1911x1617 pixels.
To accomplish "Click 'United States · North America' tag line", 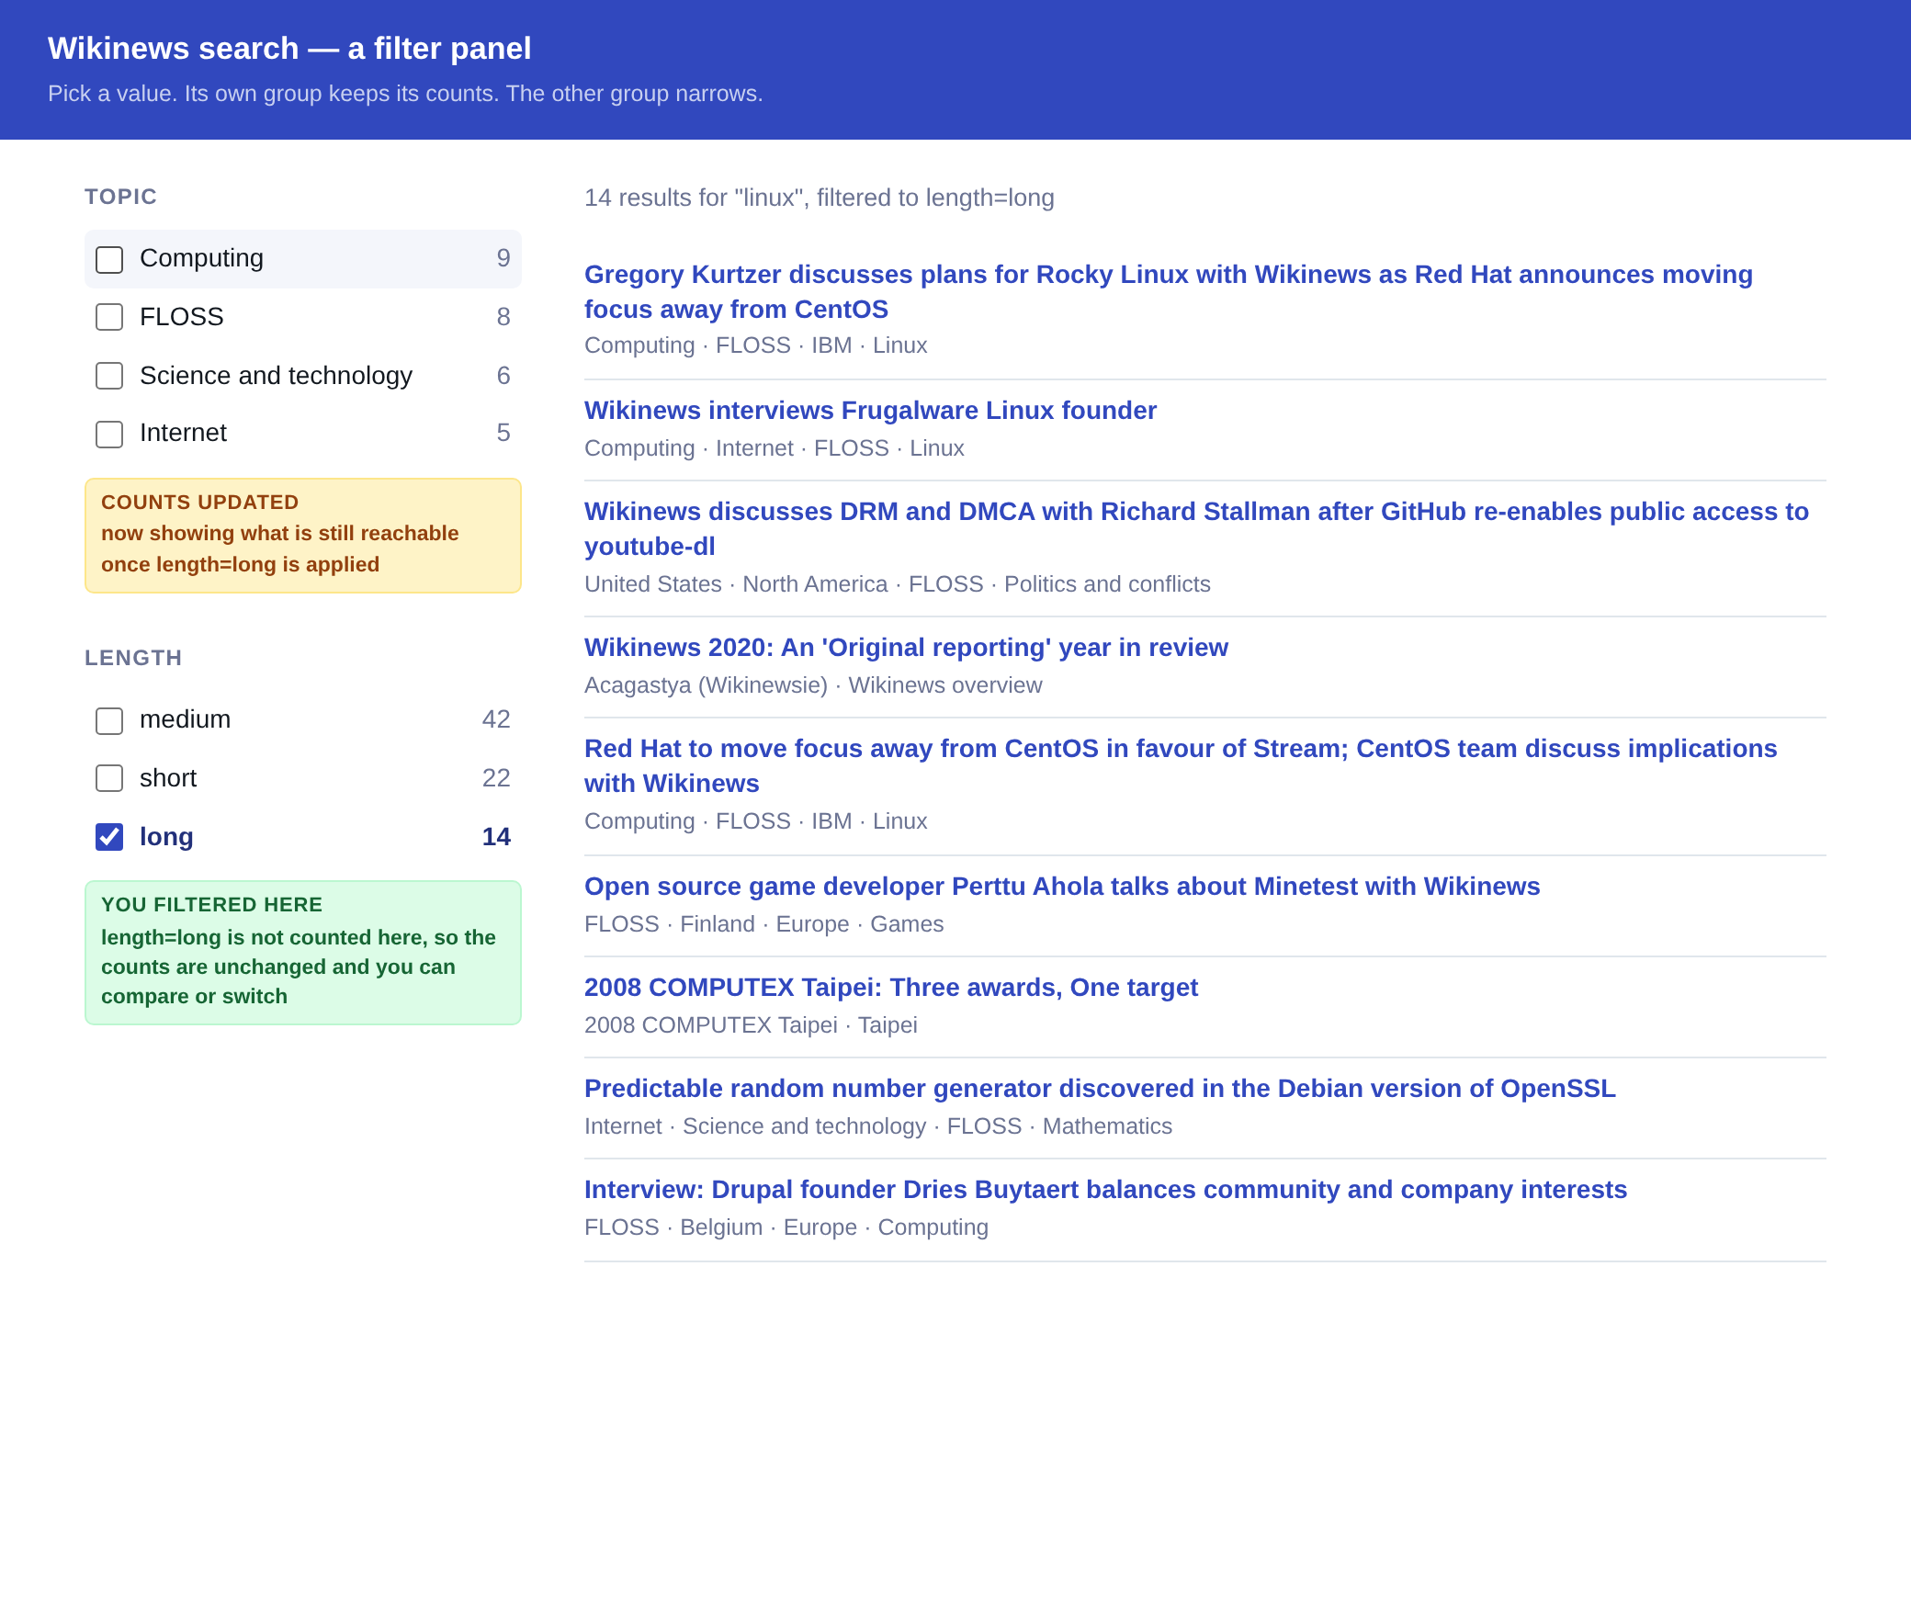I will pos(898,584).
